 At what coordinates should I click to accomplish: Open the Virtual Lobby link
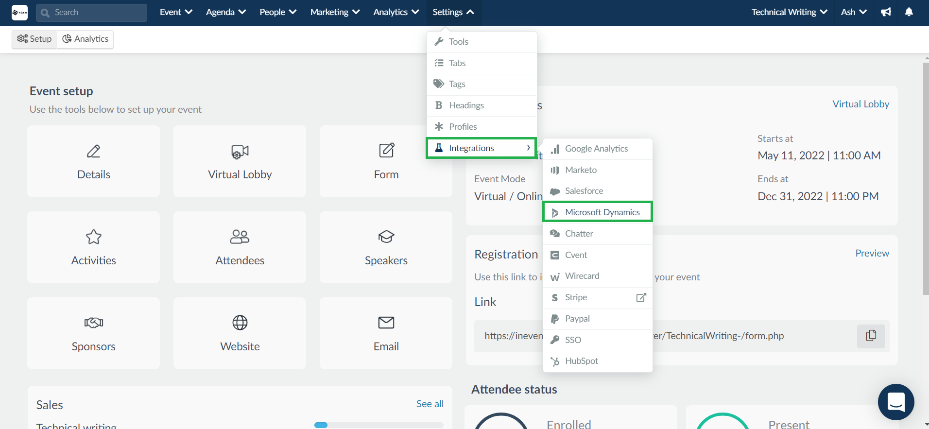pyautogui.click(x=860, y=104)
